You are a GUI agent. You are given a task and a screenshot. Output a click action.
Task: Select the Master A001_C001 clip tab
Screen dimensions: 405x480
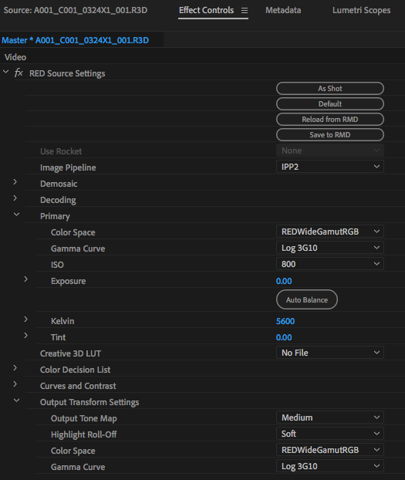click(76, 40)
